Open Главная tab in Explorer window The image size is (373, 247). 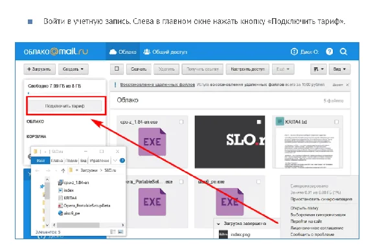click(57, 161)
